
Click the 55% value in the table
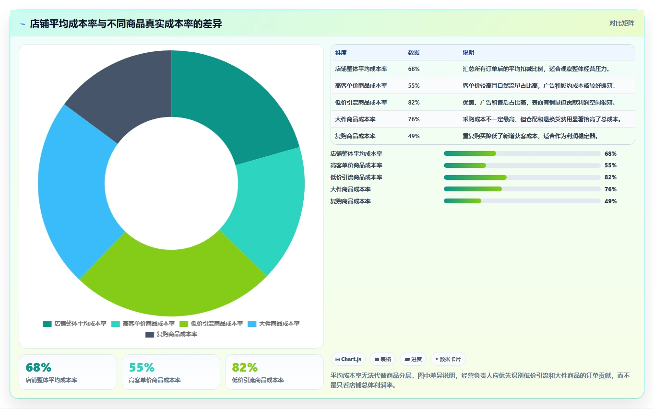[x=414, y=86]
